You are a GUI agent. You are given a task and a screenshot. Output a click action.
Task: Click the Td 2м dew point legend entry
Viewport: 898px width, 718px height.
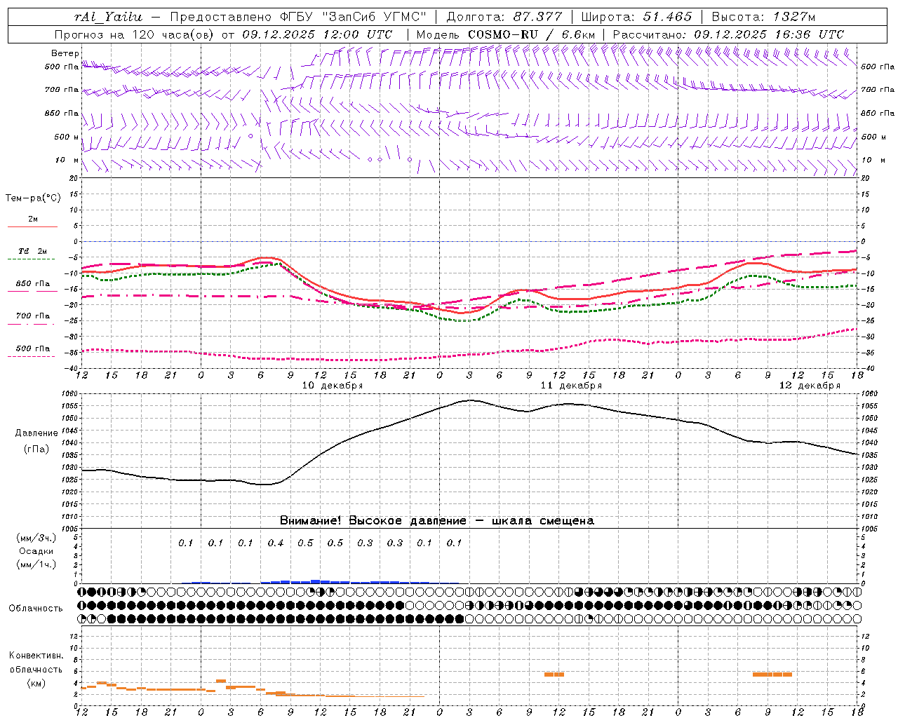tap(33, 251)
